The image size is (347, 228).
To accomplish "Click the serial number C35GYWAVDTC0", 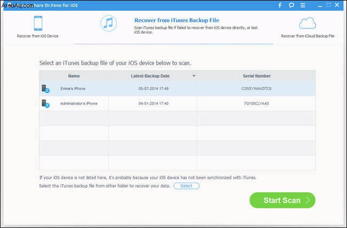I will [x=256, y=88].
